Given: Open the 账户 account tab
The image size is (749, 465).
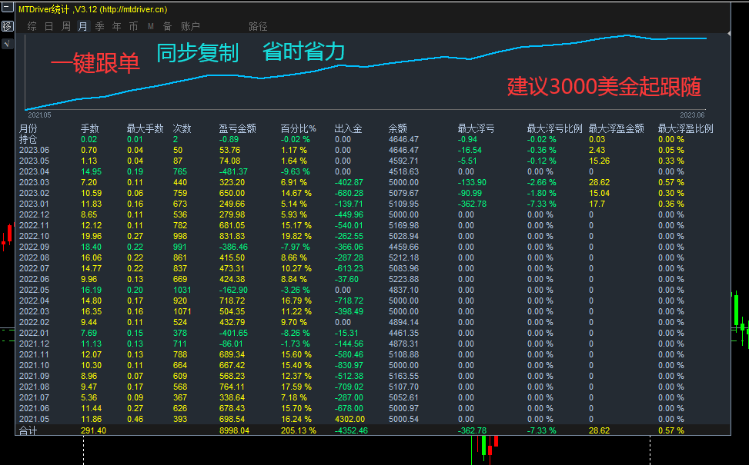Looking at the screenshot, I should (x=190, y=26).
